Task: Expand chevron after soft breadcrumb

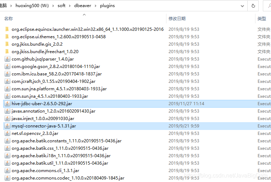Action: [70, 6]
